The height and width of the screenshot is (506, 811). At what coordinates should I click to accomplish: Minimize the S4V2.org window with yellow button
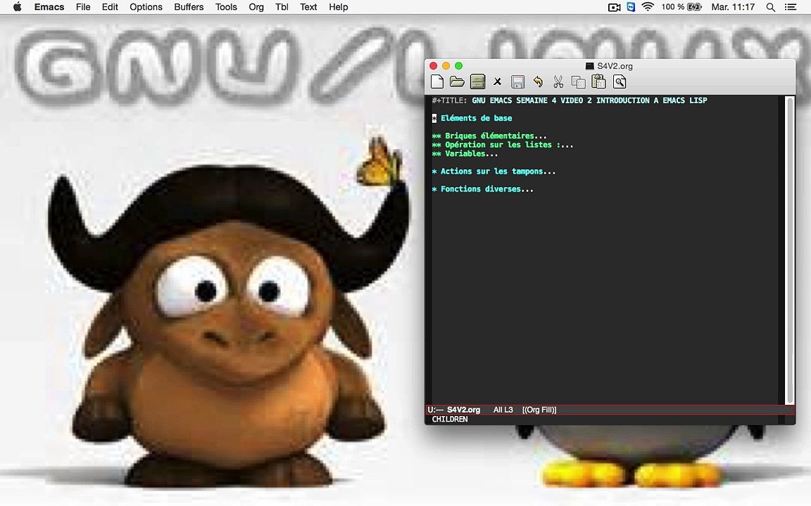click(x=446, y=65)
